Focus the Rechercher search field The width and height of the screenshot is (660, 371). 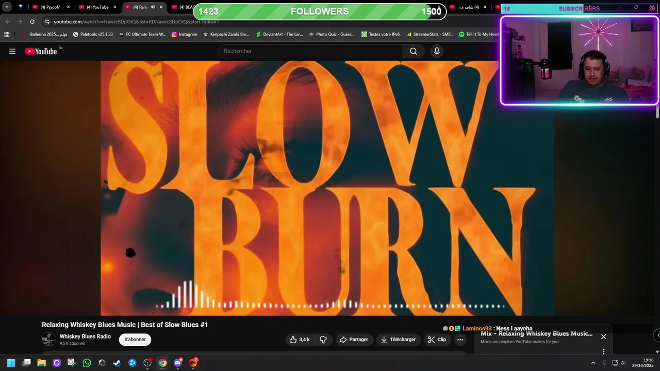click(311, 51)
